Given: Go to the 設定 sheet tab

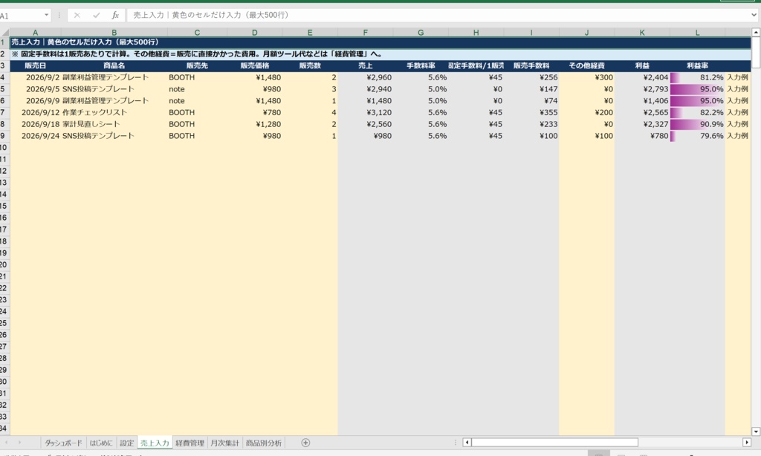Looking at the screenshot, I should (x=126, y=443).
